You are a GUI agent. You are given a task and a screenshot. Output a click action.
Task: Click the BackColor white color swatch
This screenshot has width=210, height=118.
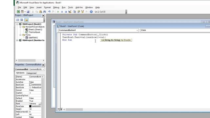(x=31, y=85)
